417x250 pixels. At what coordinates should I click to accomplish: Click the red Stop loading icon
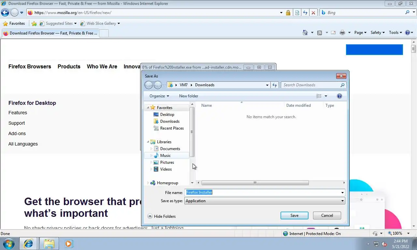click(x=313, y=13)
